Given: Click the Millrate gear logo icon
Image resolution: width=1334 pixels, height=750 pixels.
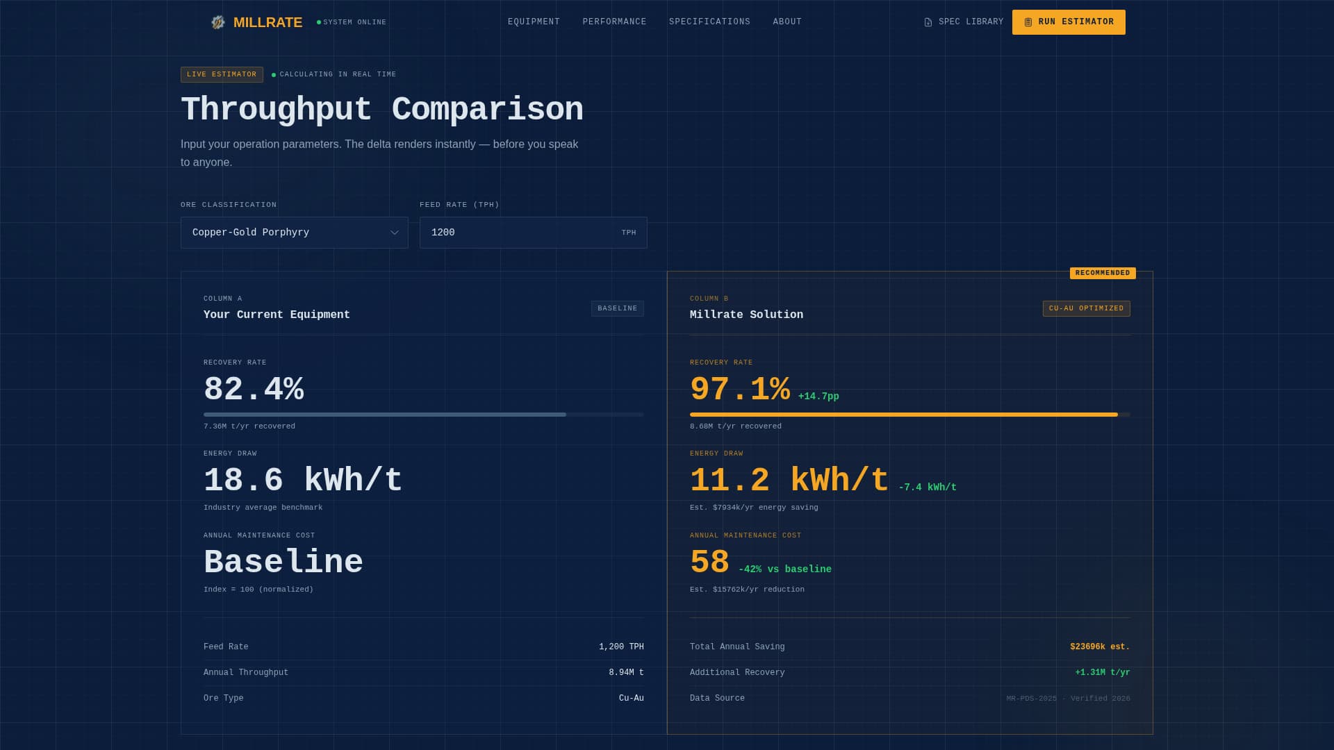Looking at the screenshot, I should point(218,22).
